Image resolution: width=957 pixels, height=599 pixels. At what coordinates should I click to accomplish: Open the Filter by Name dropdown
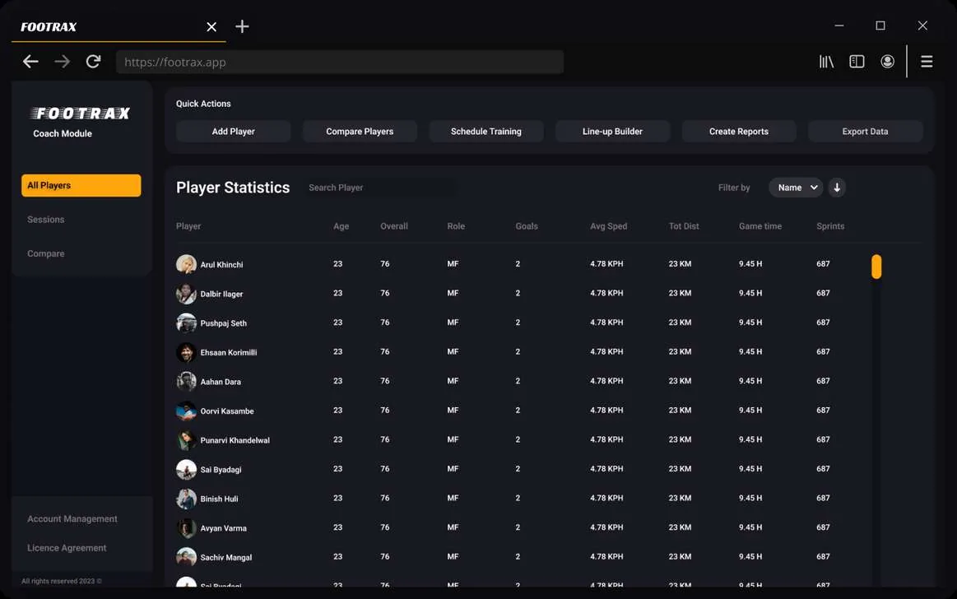[x=796, y=188]
